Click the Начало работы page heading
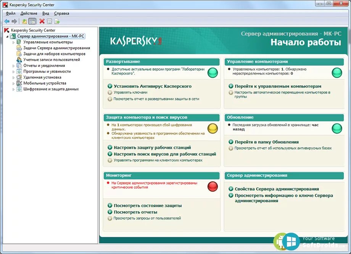This screenshot has width=351, height=254. point(306,42)
